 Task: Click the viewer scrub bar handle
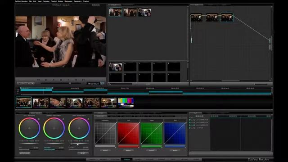click(x=70, y=83)
